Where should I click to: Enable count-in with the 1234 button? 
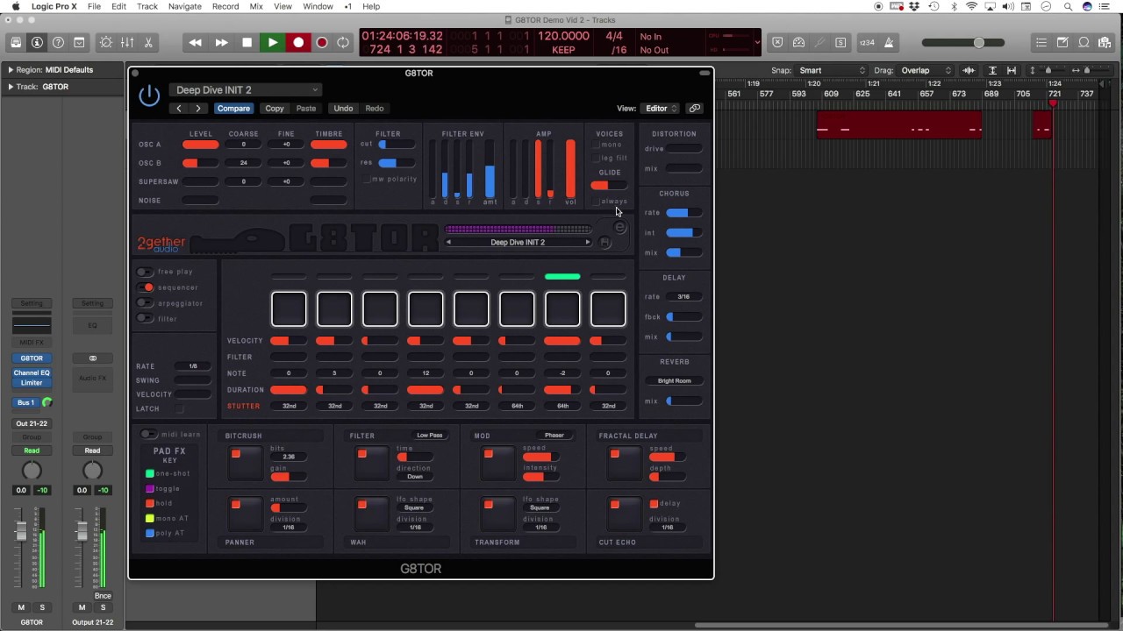(867, 42)
